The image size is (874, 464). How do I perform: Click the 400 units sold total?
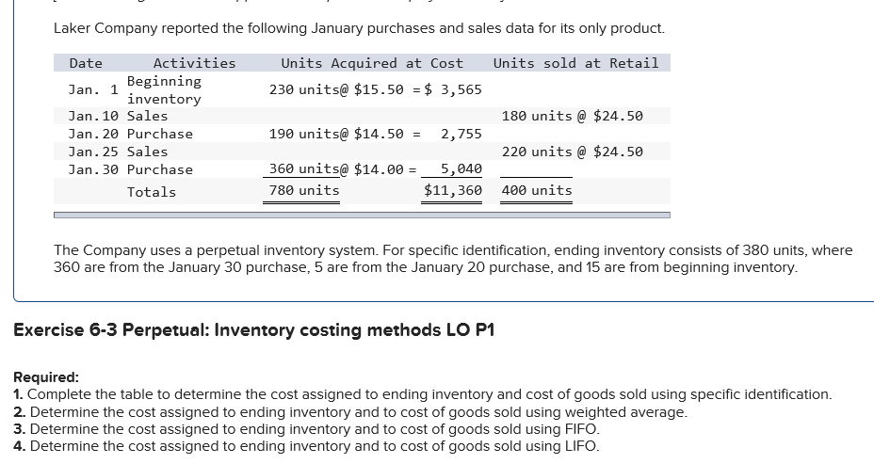pos(537,191)
